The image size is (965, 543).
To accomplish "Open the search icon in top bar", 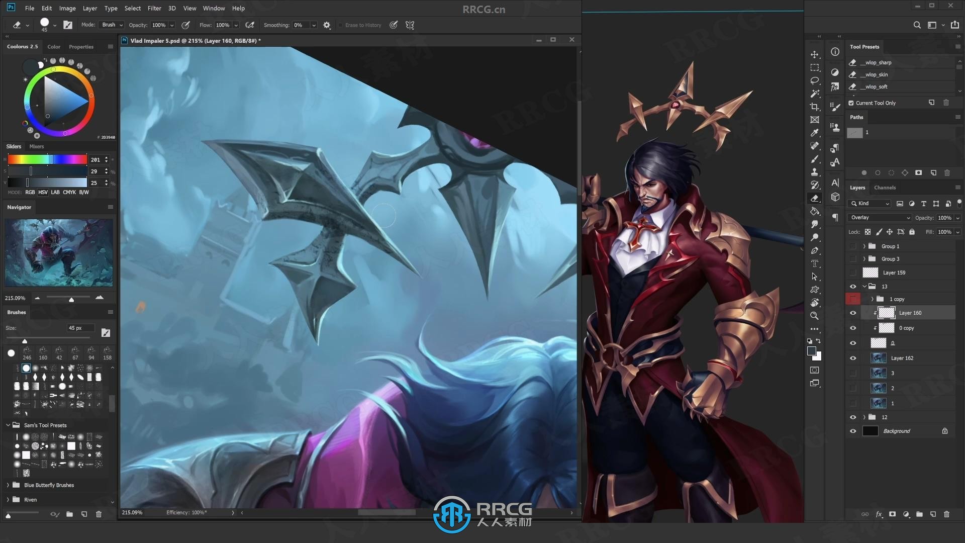I will coord(917,25).
